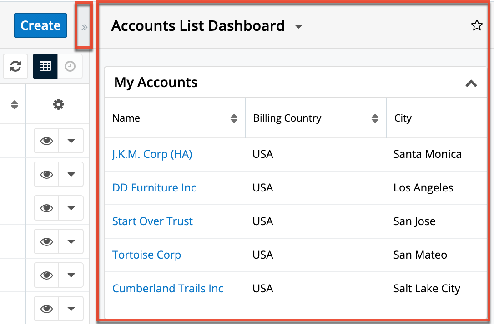Screen dimensions: 494x324
Task: Open the Tortoise Corp account link
Action: pos(146,255)
